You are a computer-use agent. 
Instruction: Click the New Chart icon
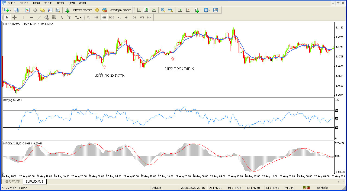pos(7,10)
